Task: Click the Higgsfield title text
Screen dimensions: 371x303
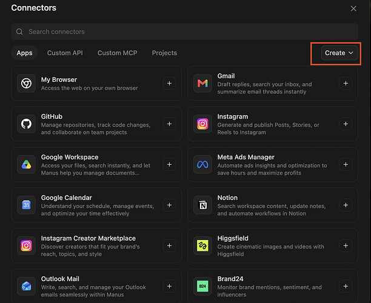Action: pos(233,238)
